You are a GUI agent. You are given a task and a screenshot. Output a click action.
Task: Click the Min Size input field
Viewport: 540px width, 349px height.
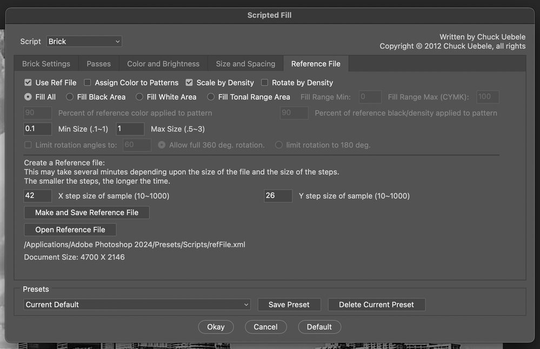click(37, 129)
